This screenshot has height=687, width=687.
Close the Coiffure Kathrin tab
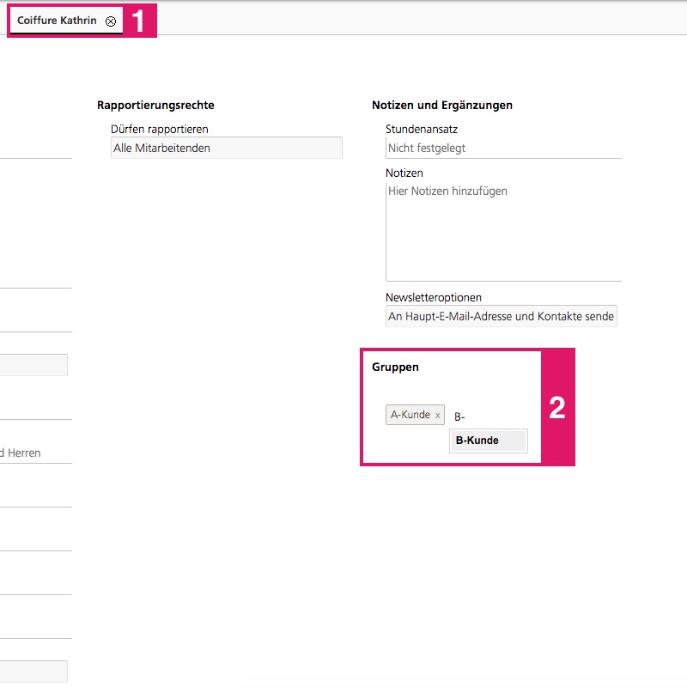click(111, 21)
